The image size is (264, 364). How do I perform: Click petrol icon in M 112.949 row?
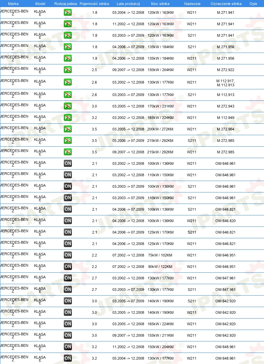pyautogui.click(x=68, y=118)
